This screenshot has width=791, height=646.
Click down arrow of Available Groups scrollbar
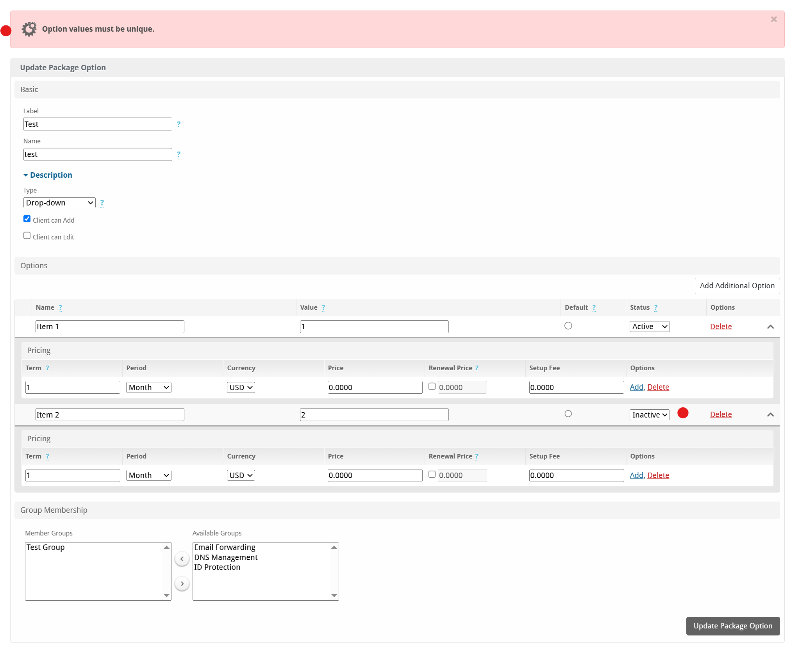click(x=334, y=596)
